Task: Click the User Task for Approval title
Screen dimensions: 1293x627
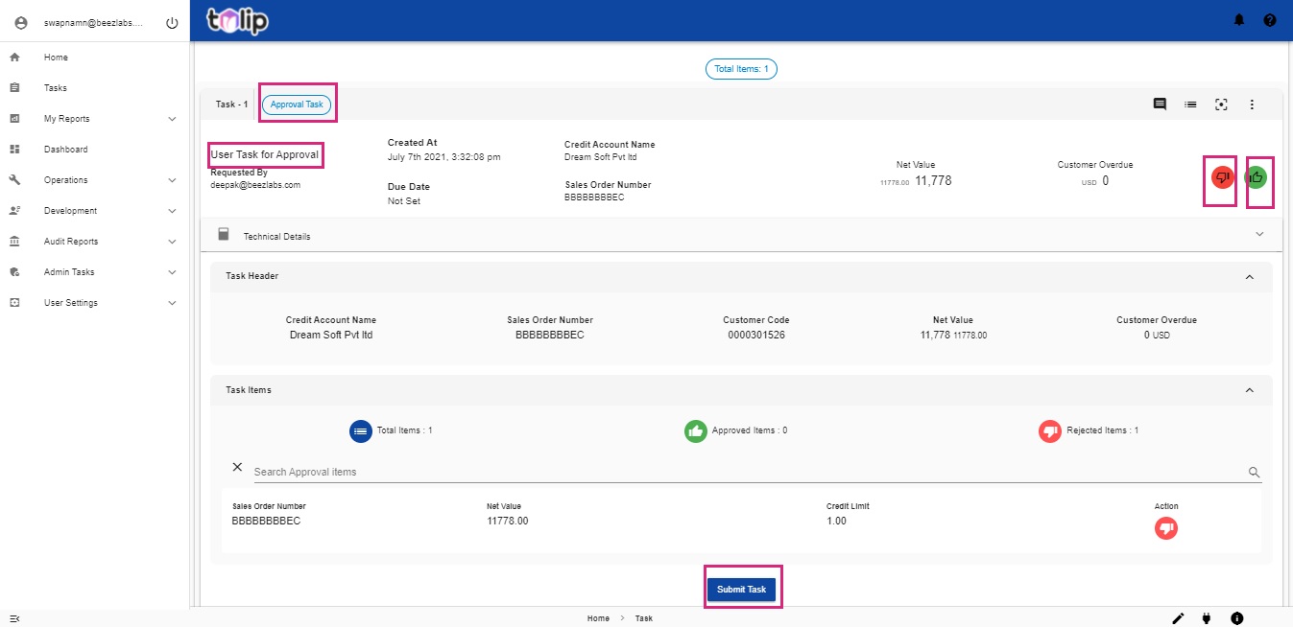Action: click(x=264, y=155)
